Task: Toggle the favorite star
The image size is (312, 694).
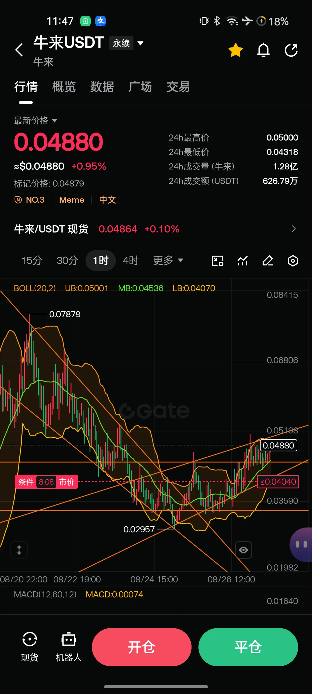Action: [x=236, y=50]
